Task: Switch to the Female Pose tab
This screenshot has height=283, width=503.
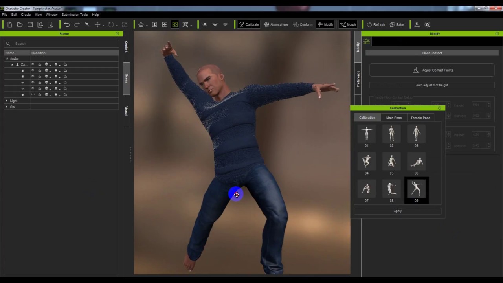Action: 420,118
